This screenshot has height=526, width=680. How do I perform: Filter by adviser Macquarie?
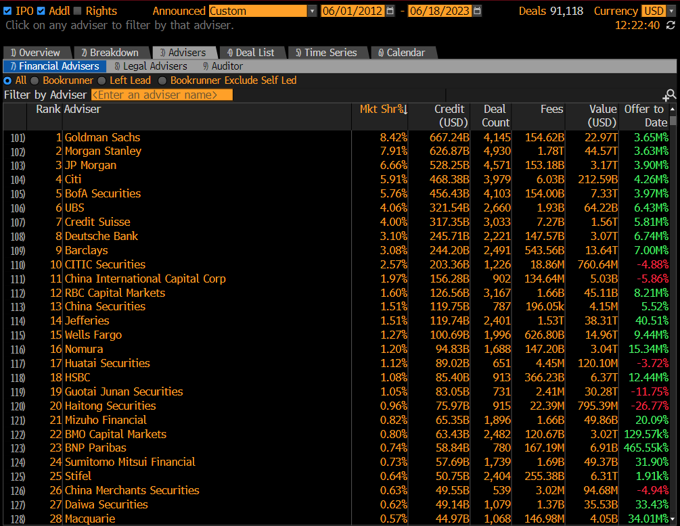[90, 519]
